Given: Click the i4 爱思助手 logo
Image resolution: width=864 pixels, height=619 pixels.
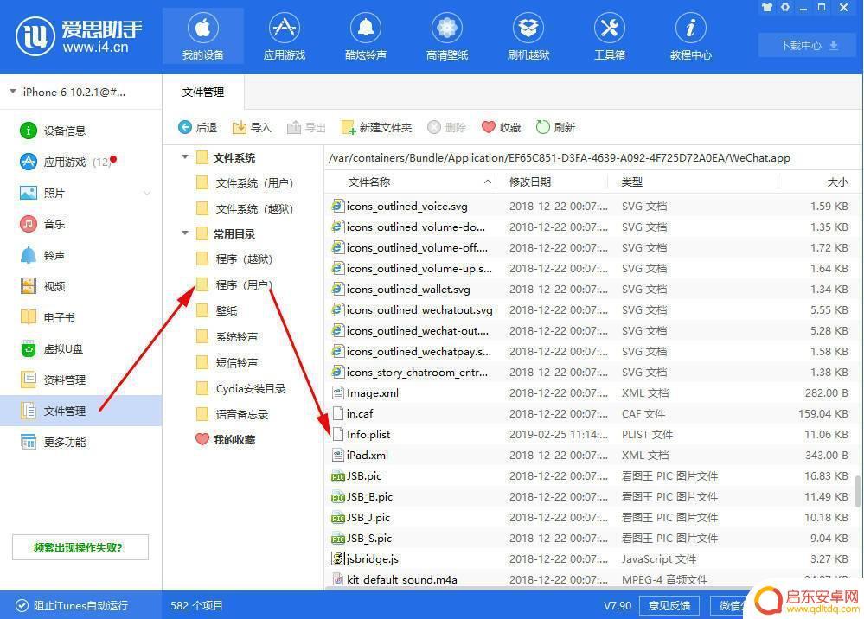Looking at the screenshot, I should [79, 36].
